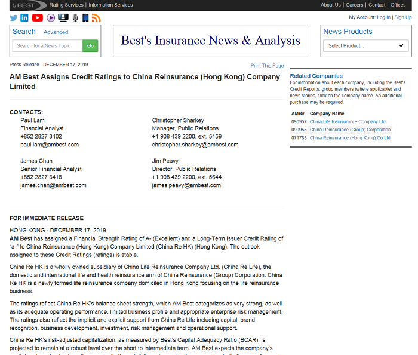Open China Life Reinsurance Company Ltd link
This screenshot has width=418, height=355.
pyautogui.click(x=348, y=121)
